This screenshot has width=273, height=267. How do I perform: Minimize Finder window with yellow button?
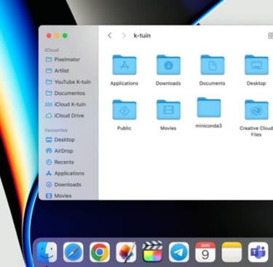tap(57, 36)
